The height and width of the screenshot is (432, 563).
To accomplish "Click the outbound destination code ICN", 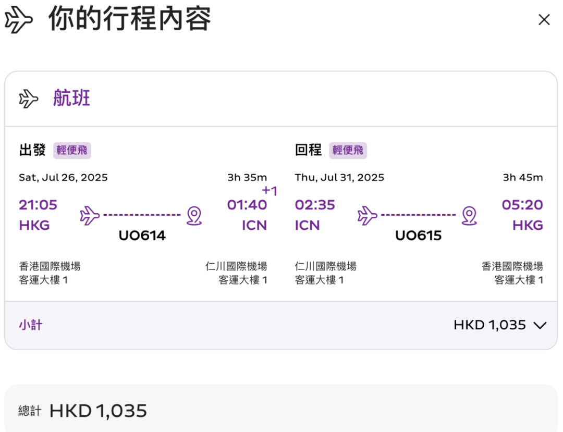I will pos(254,225).
